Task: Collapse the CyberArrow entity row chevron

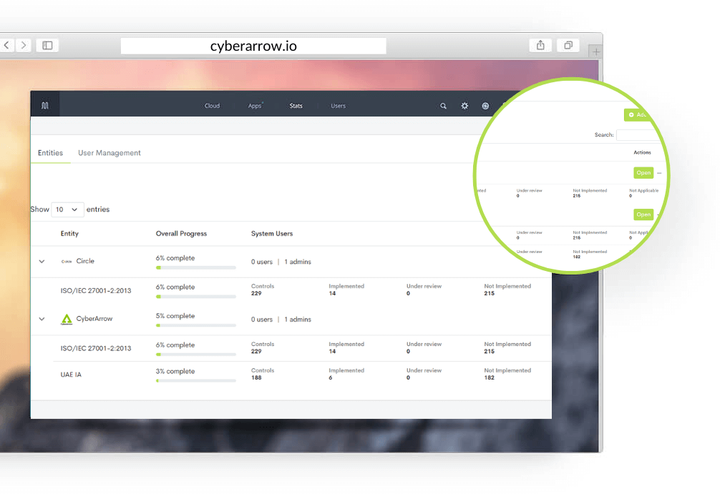Action: click(42, 320)
